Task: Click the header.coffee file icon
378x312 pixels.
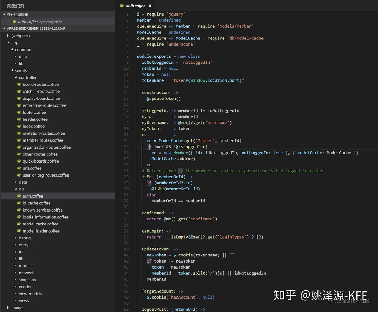Action: click(19, 119)
